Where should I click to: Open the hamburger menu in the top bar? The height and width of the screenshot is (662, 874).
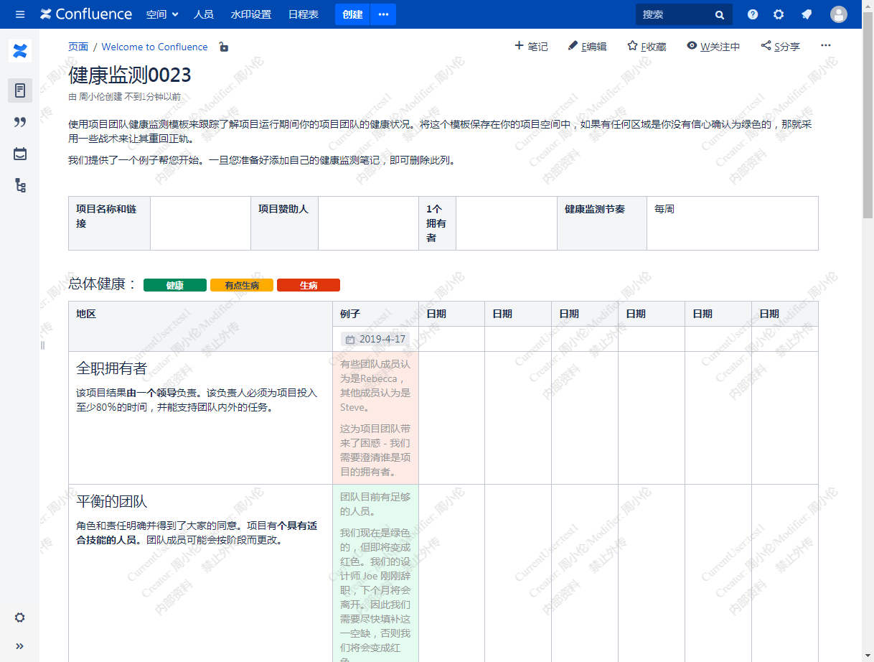click(20, 14)
